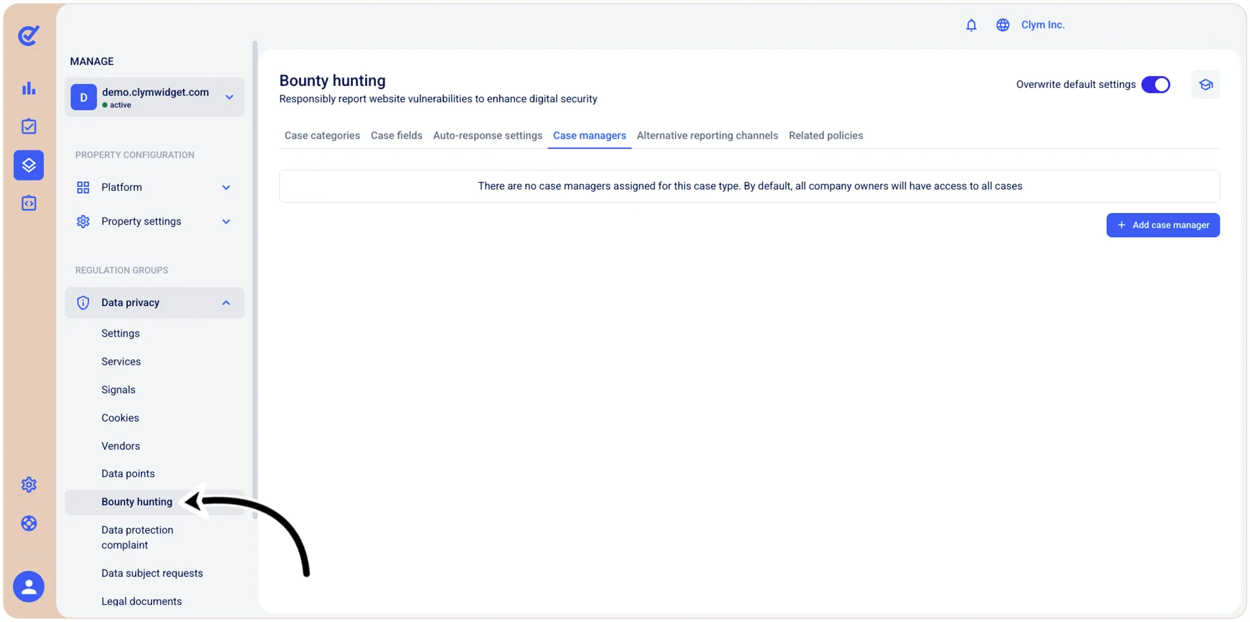This screenshot has width=1250, height=622.
Task: Open the graduation cap tutorial icon
Action: (1205, 85)
